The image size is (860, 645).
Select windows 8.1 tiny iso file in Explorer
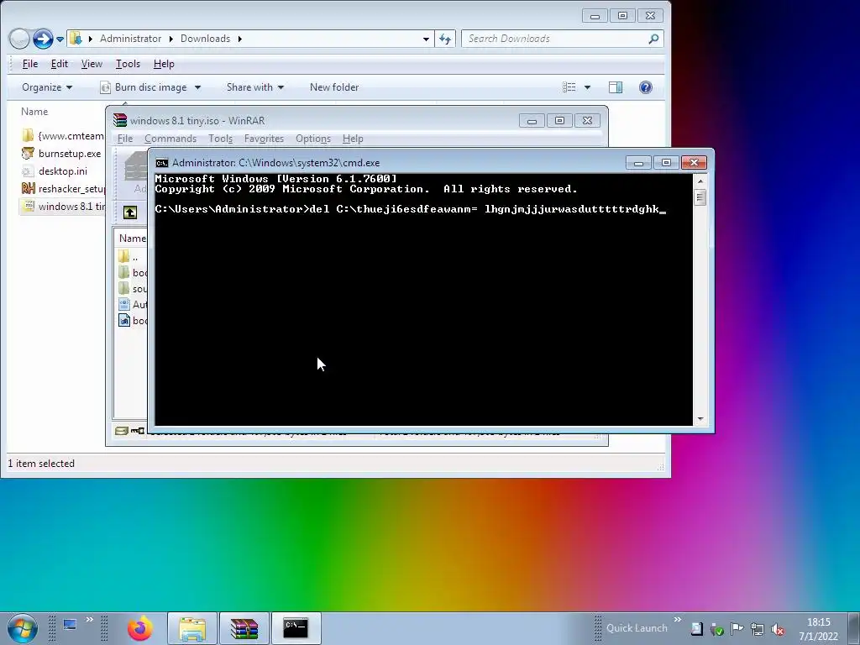62,207
